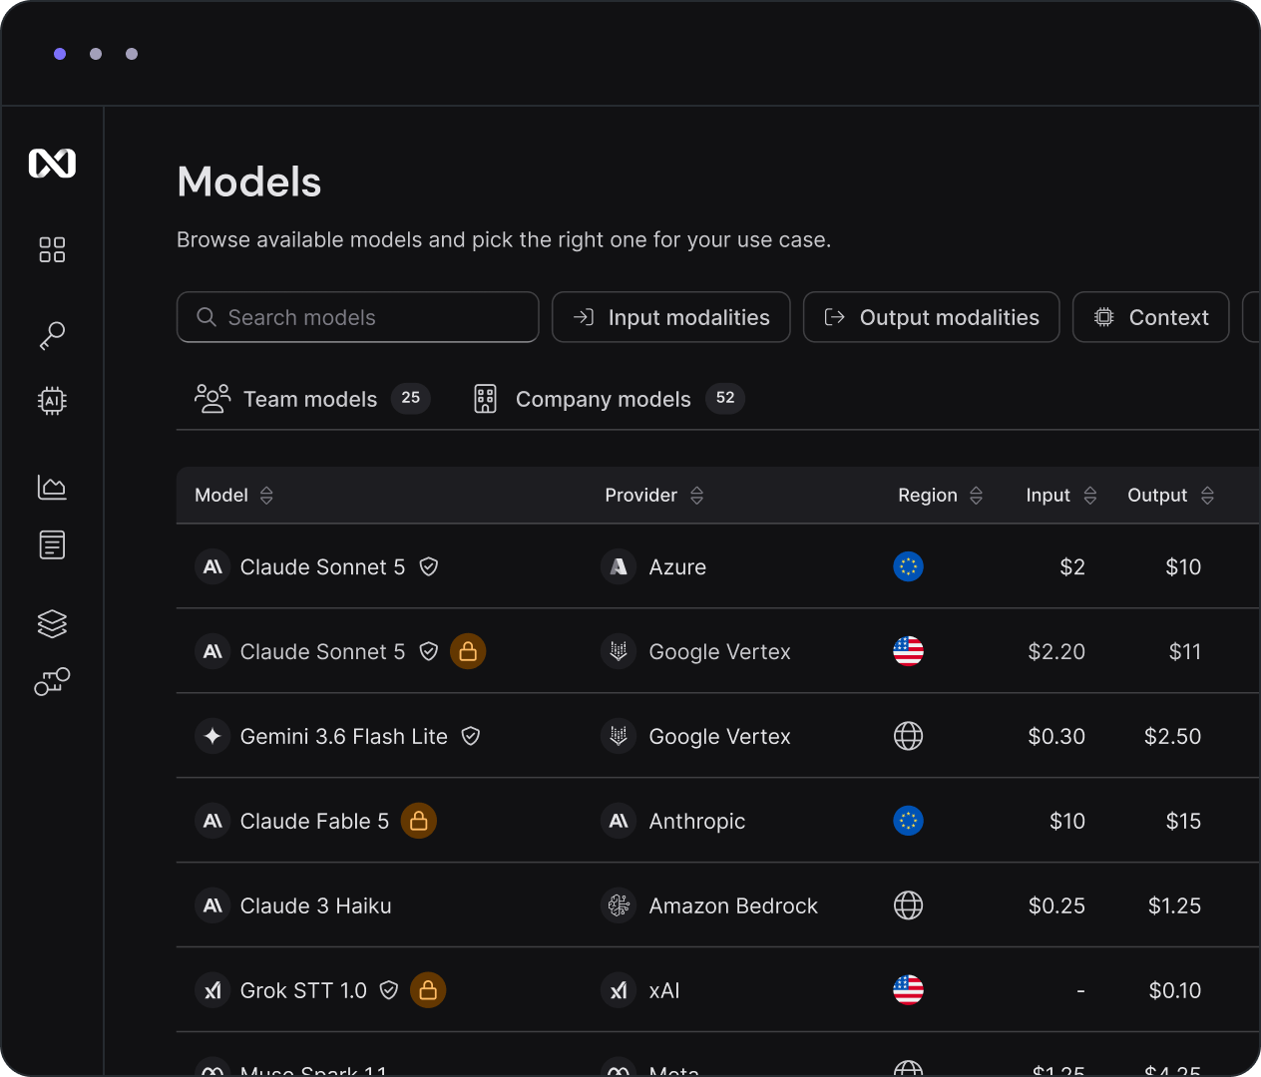
Task: Open the layers stack icon in sidebar
Action: click(x=52, y=623)
